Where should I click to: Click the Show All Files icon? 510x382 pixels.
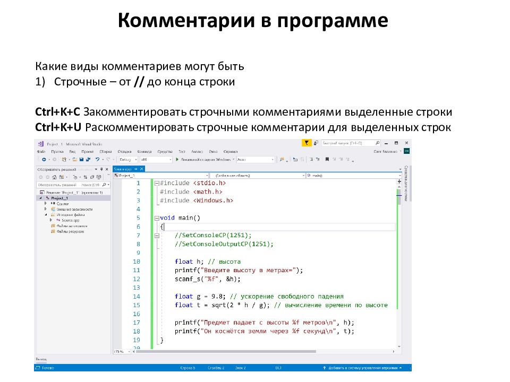pos(99,177)
